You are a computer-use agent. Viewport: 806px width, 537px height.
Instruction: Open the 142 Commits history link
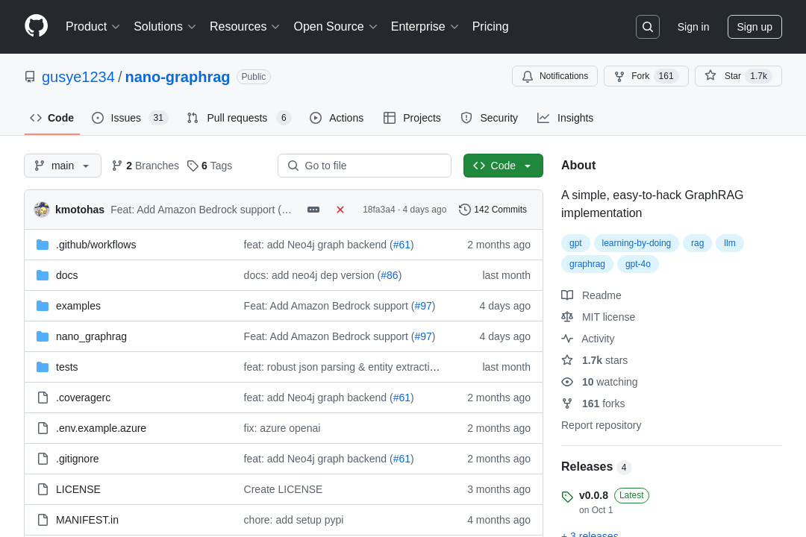tap(493, 210)
